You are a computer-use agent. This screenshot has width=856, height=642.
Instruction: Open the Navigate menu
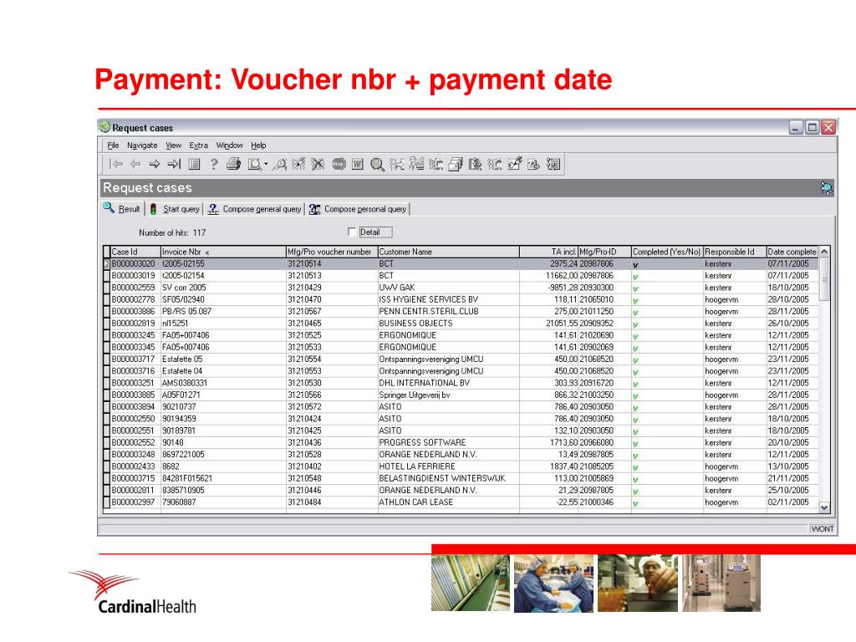pyautogui.click(x=142, y=145)
